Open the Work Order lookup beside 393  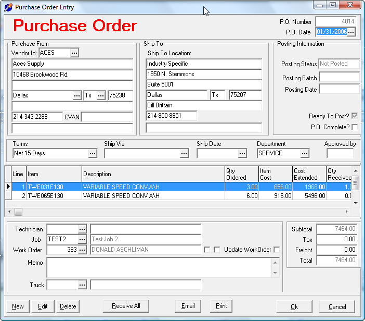pos(82,250)
